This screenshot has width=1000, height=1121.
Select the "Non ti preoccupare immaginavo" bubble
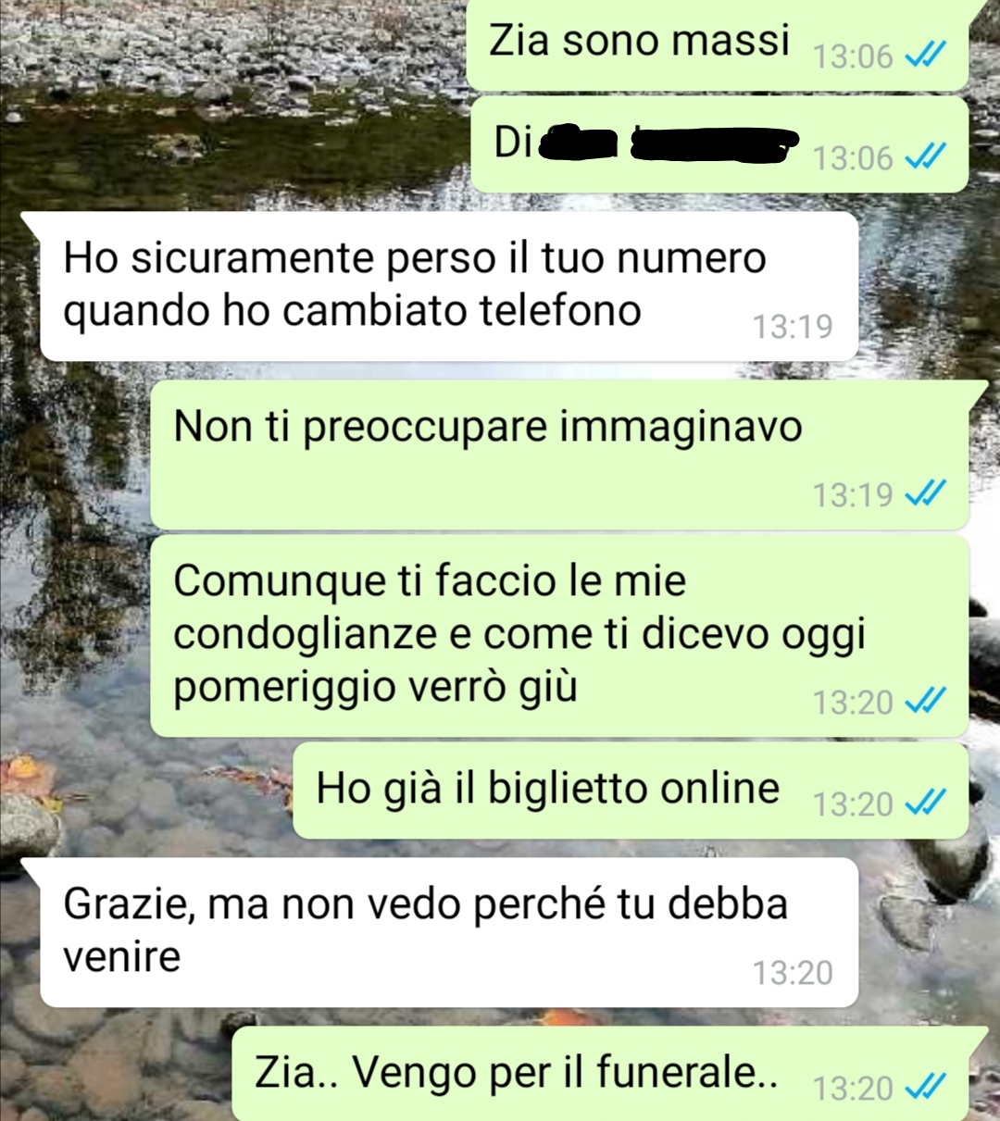point(559,455)
